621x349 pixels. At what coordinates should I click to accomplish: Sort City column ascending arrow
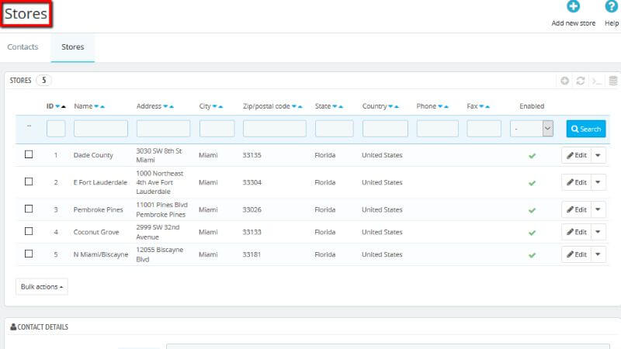(220, 106)
